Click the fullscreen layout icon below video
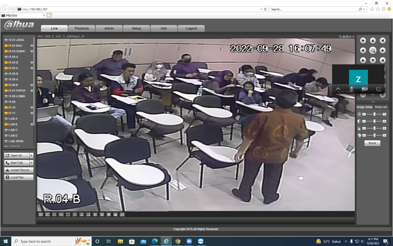This screenshot has width=393, height=246. pyautogui.click(x=55, y=215)
